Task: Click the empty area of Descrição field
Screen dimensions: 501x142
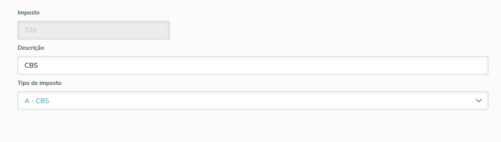Action: click(x=281, y=65)
